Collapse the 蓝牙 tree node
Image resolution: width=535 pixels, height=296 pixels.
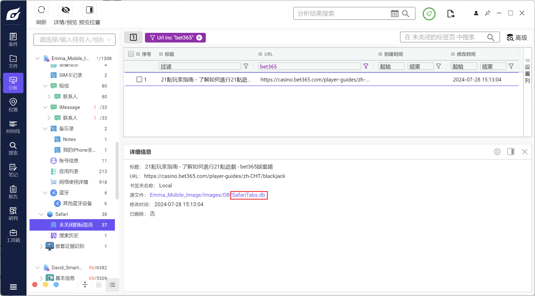pyautogui.click(x=45, y=193)
